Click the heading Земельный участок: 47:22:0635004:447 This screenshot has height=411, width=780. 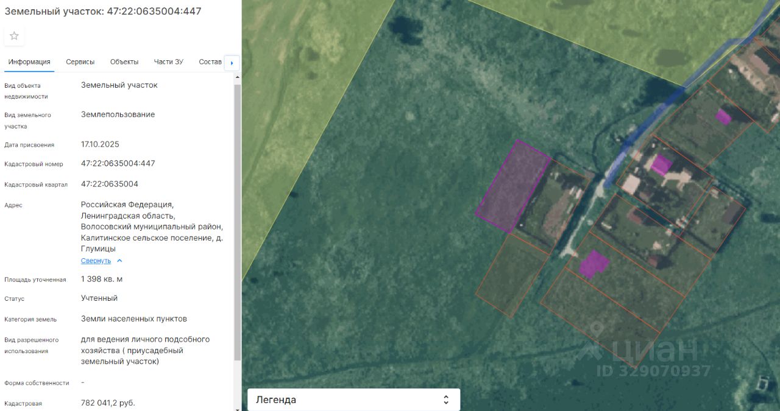point(103,11)
